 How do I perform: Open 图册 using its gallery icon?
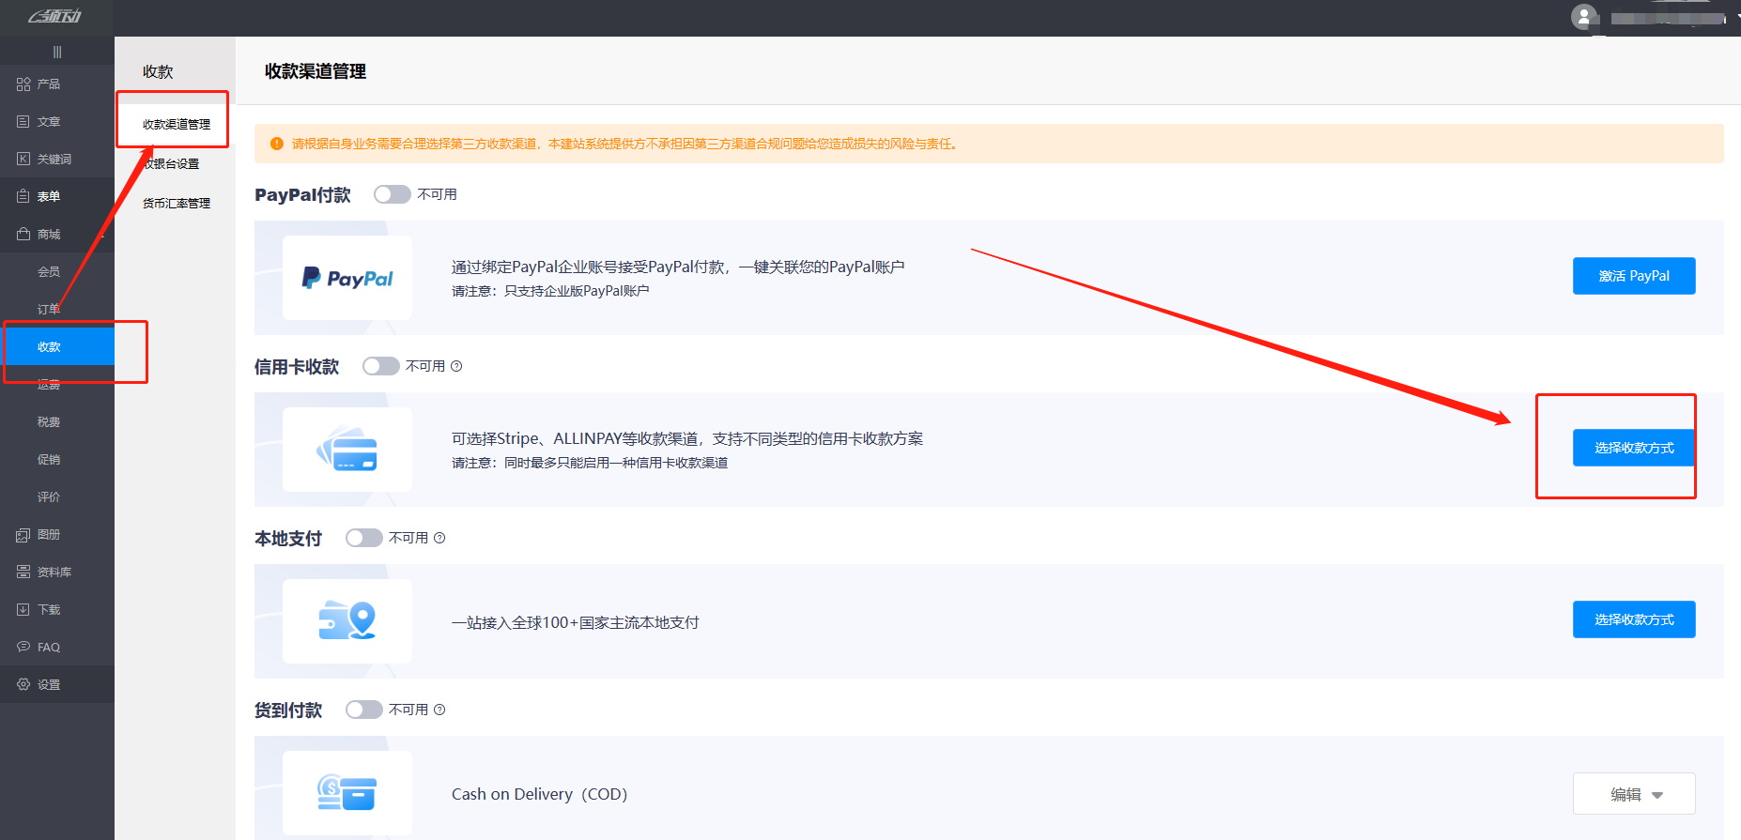pyautogui.click(x=23, y=535)
